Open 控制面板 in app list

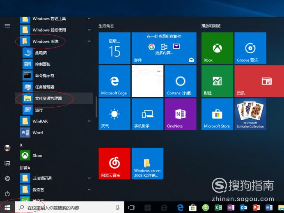point(54,64)
